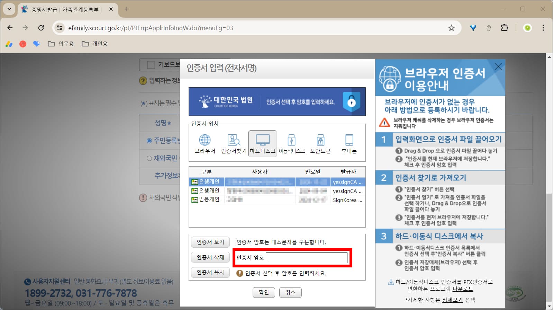
Task: Open the tab search dropdown arrow
Action: 9,9
